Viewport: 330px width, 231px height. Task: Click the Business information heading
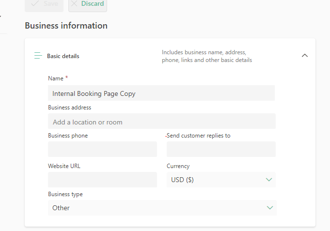(x=66, y=26)
